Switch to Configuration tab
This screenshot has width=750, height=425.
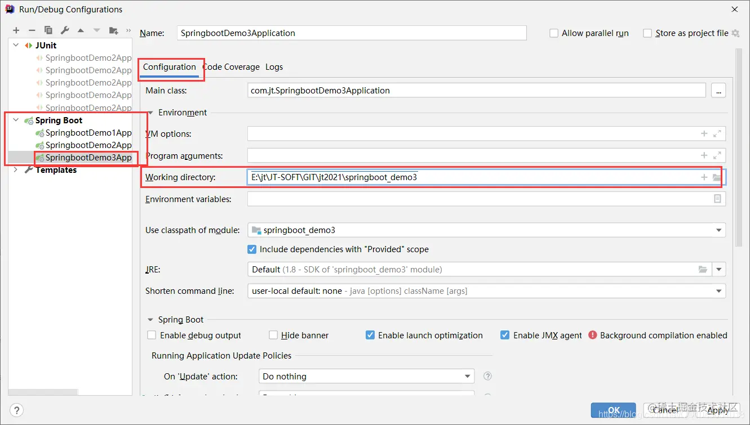point(170,67)
